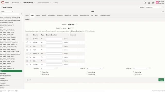This screenshot has height=92, width=165.
Task: Click the user icon in the footer
Action: coord(1,91)
